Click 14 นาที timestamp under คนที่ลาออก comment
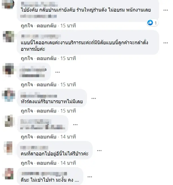 [x=68, y=163]
